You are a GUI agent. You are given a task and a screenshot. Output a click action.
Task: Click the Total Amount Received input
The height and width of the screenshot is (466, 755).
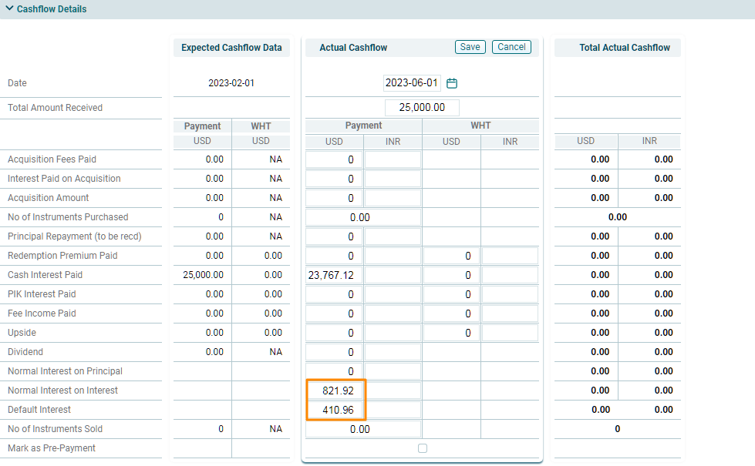click(422, 108)
